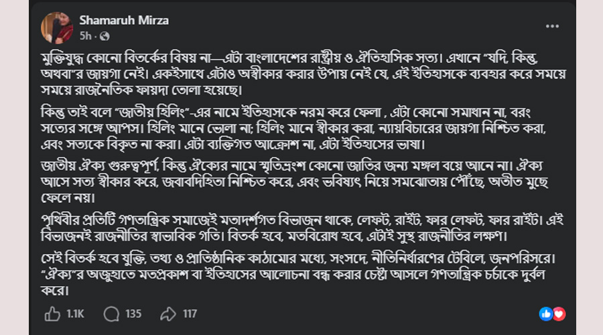Screen dimensions: 603x335
Task: View the 117 shares count
Action: point(190,313)
